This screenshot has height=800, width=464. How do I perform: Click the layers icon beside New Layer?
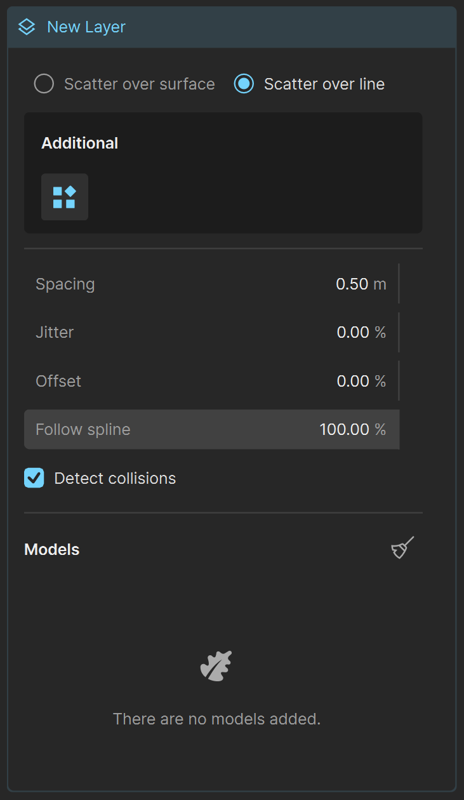(27, 27)
